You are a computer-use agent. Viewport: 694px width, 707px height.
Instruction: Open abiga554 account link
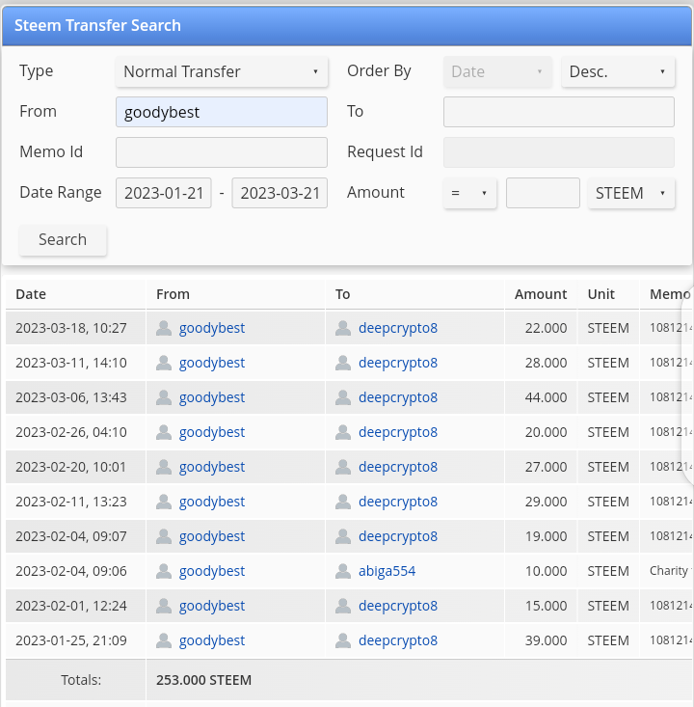(387, 571)
